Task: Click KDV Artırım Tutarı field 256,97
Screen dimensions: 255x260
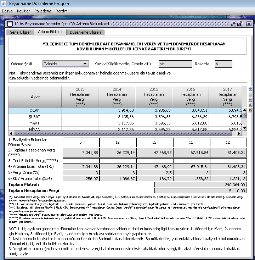Action: point(81,178)
